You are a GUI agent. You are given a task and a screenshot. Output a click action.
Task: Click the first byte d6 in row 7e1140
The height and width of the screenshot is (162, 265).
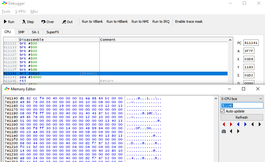coord(22,98)
